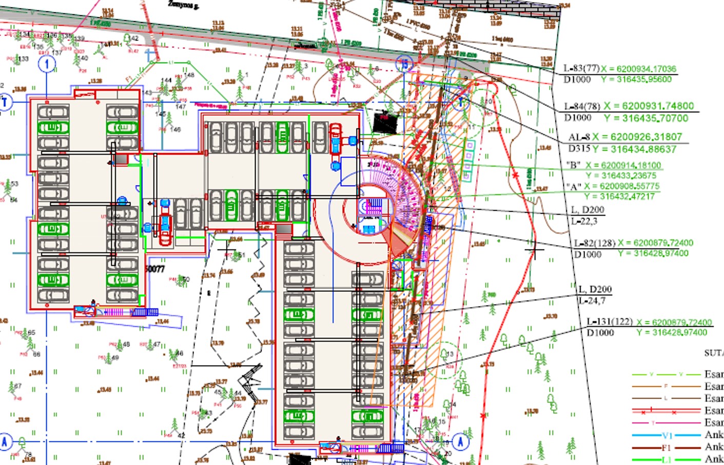This screenshot has height=465, width=724.
Task: Select the red car in the top parking row
Action: (335, 138)
